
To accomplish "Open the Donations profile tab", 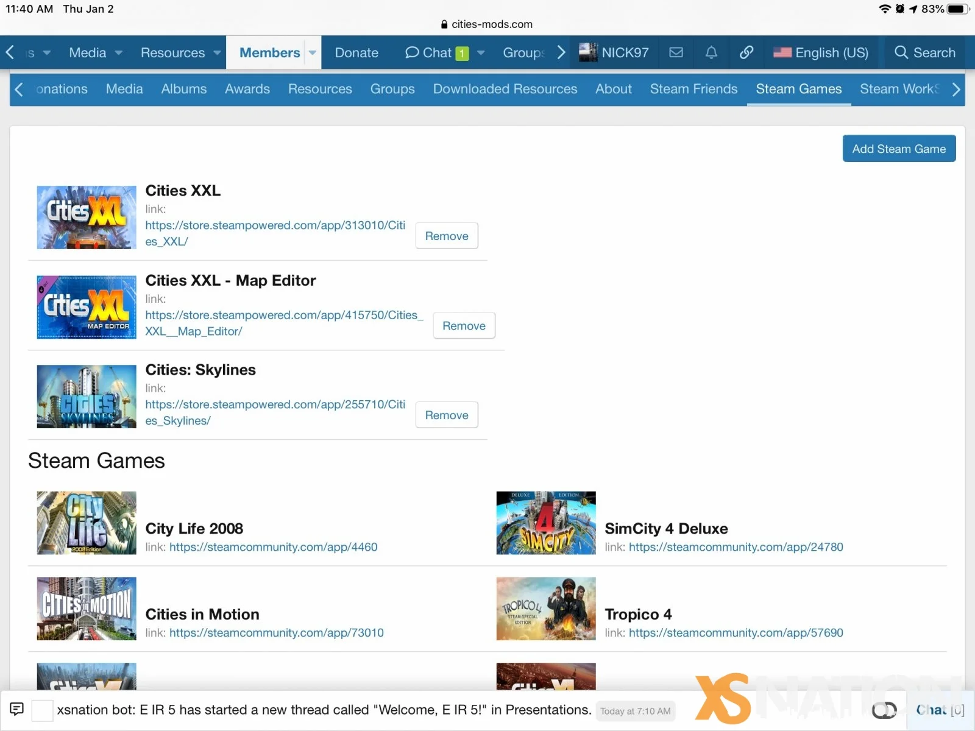I will pyautogui.click(x=62, y=89).
